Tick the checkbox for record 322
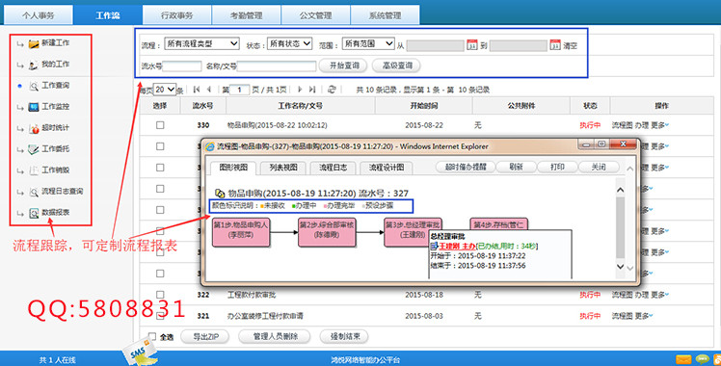Image resolution: width=721 pixels, height=366 pixels. tap(160, 295)
